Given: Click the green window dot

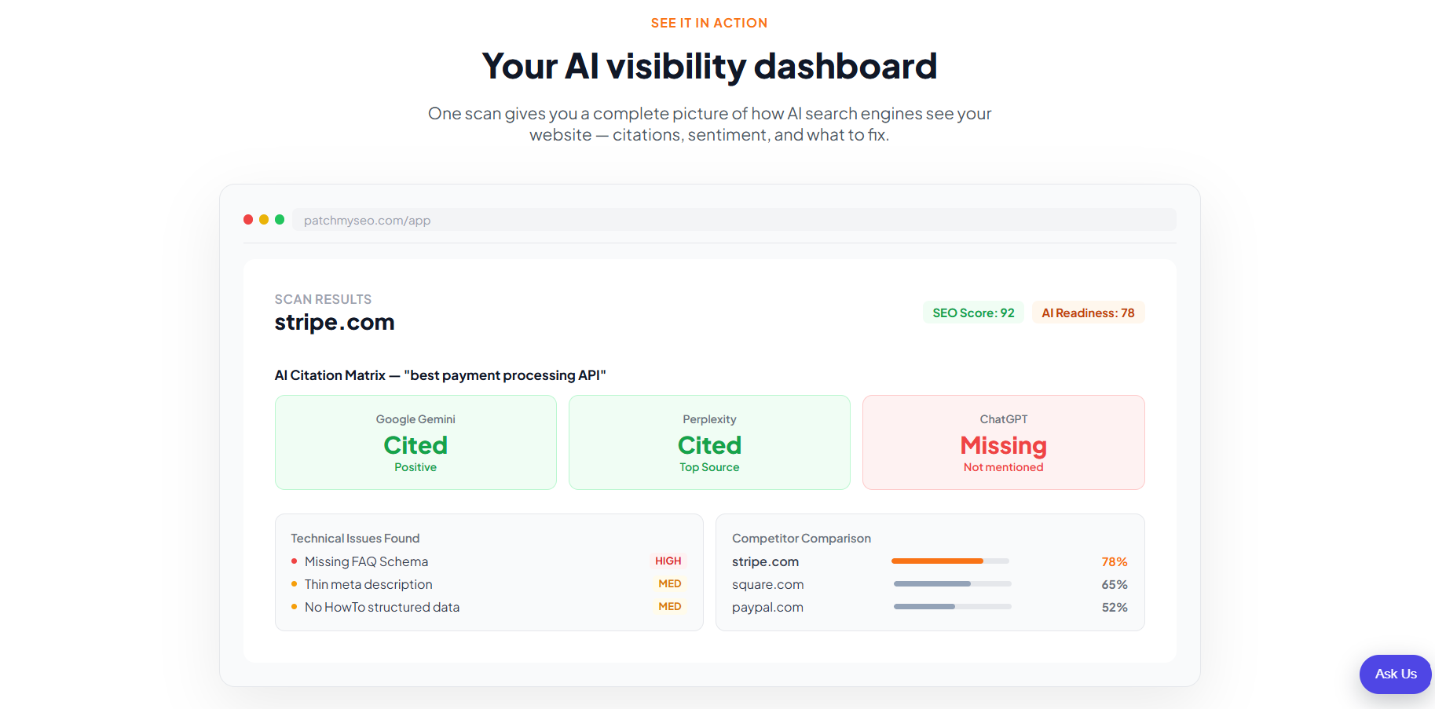Looking at the screenshot, I should pyautogui.click(x=280, y=220).
